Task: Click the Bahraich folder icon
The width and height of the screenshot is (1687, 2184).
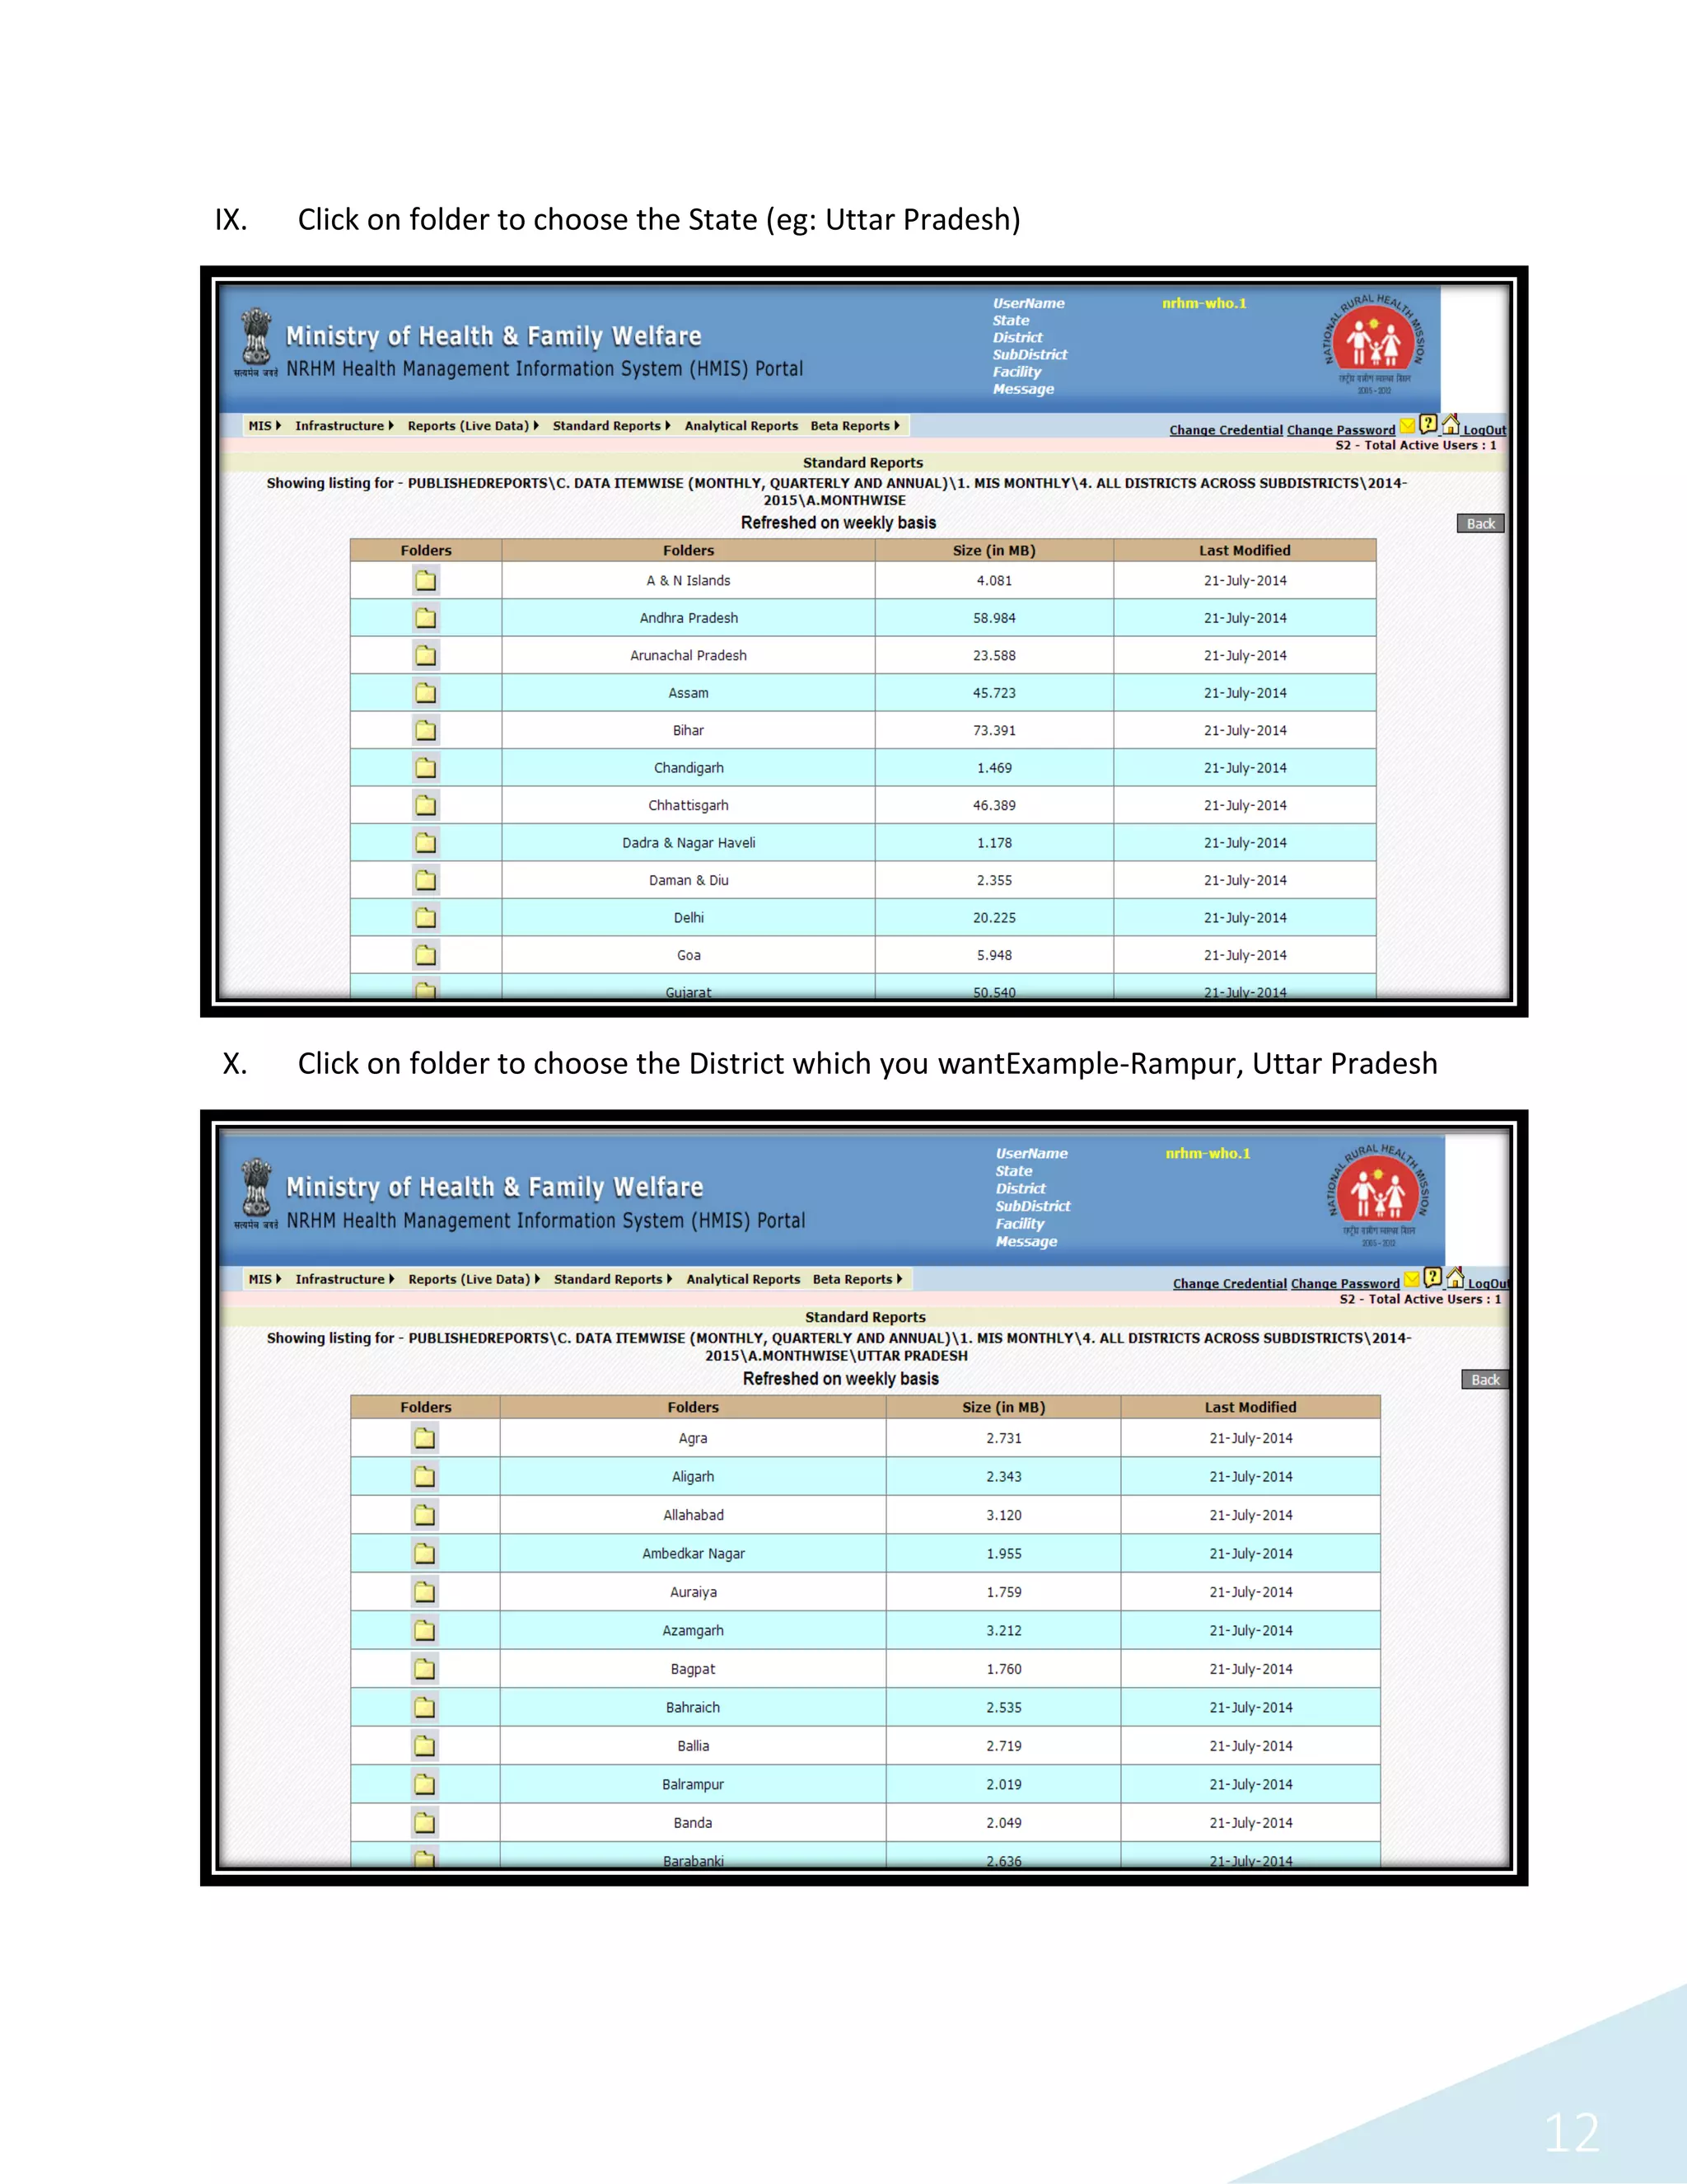Action: (x=425, y=1707)
